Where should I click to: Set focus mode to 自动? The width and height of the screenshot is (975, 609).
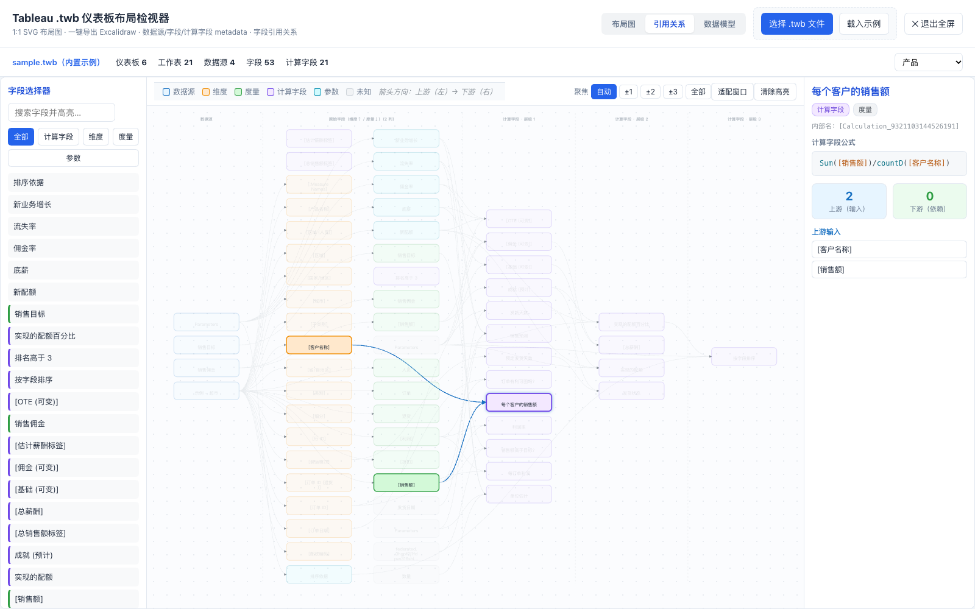tap(604, 92)
